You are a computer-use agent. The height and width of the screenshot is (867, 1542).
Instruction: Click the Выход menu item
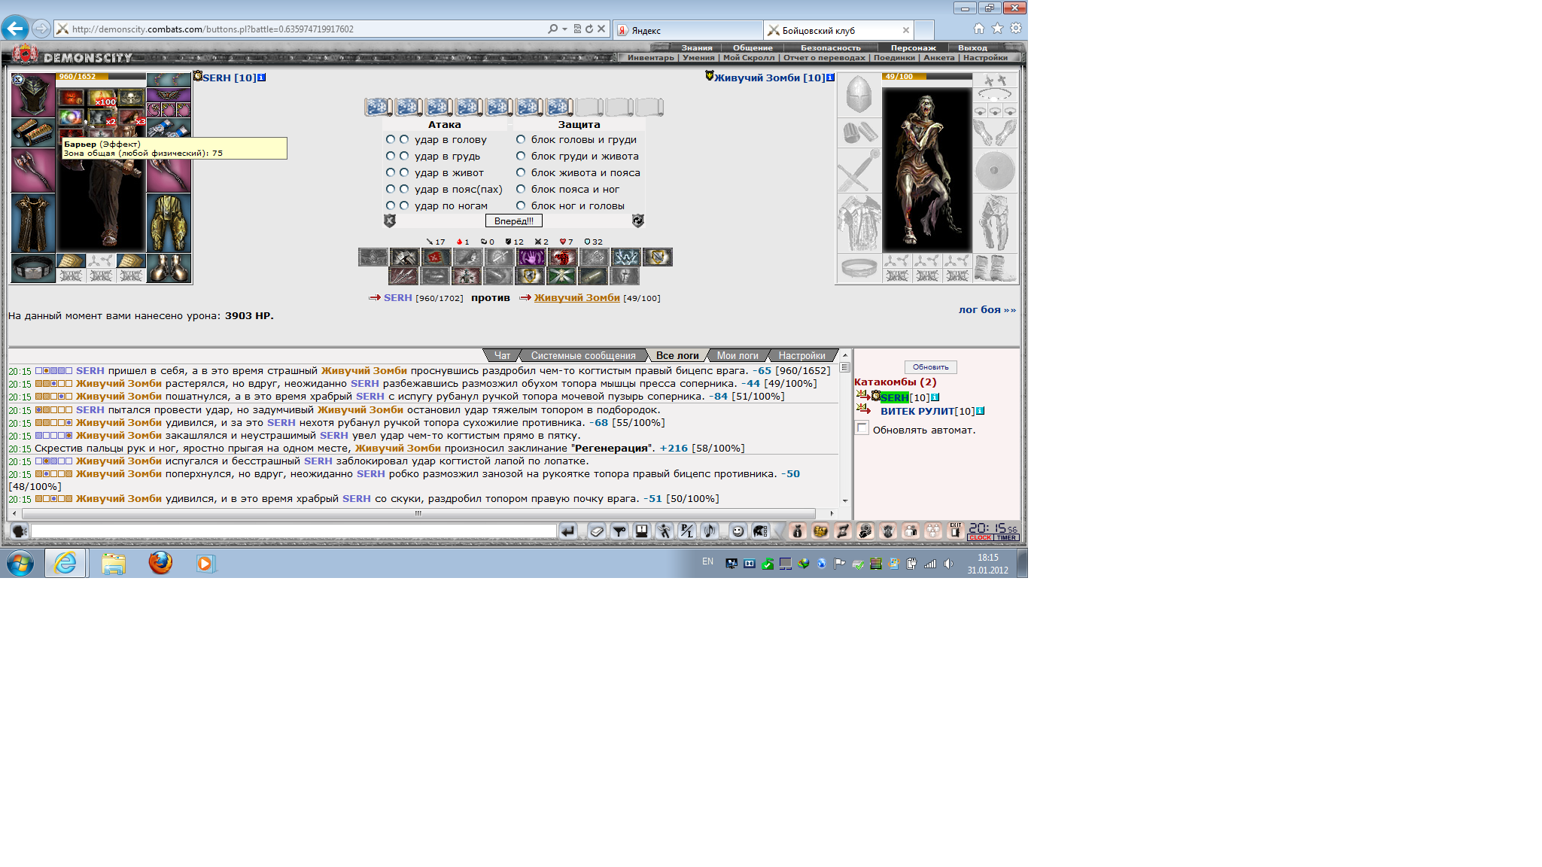pyautogui.click(x=972, y=47)
